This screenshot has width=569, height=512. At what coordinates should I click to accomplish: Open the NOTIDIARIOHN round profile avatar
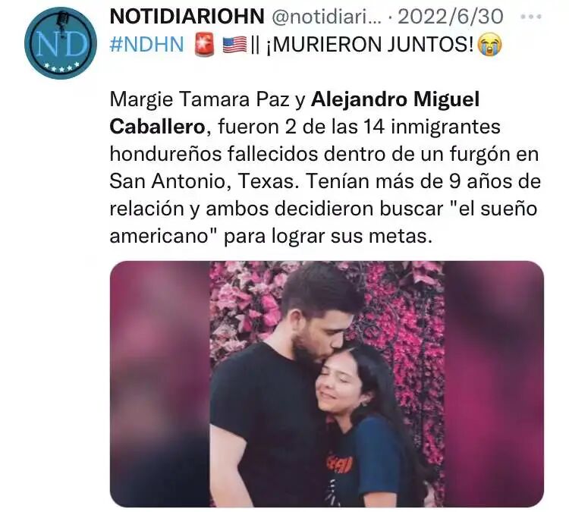pos(61,43)
